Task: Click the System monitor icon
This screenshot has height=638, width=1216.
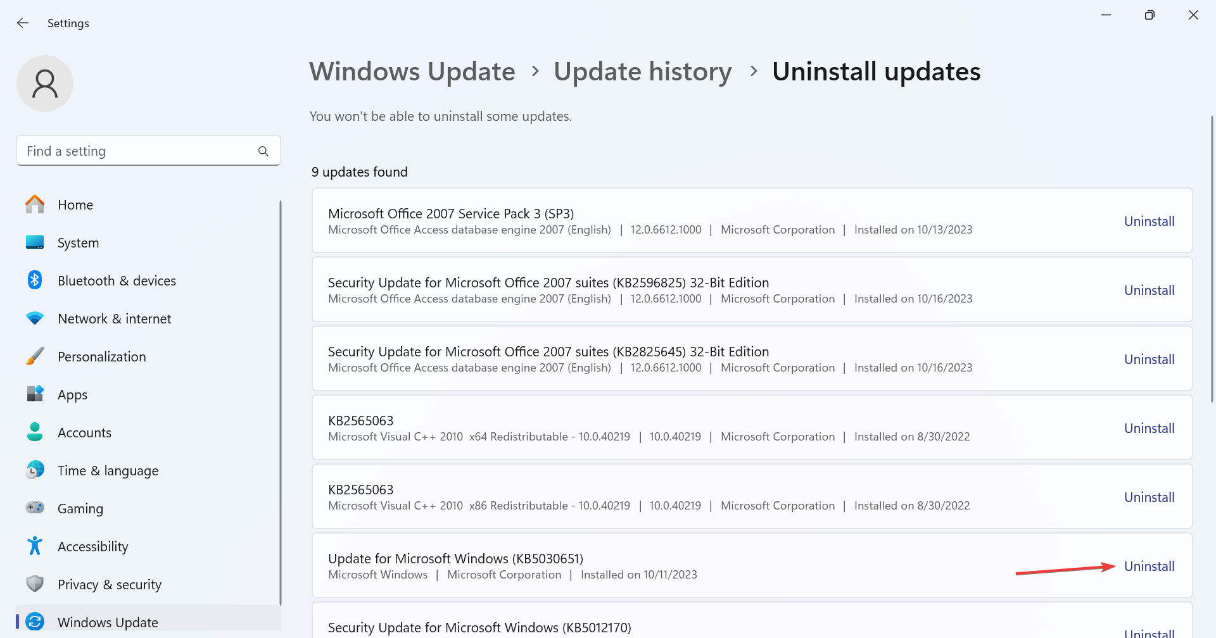Action: (x=35, y=242)
